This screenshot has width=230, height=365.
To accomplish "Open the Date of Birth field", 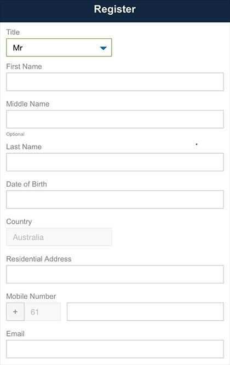I will [115, 200].
